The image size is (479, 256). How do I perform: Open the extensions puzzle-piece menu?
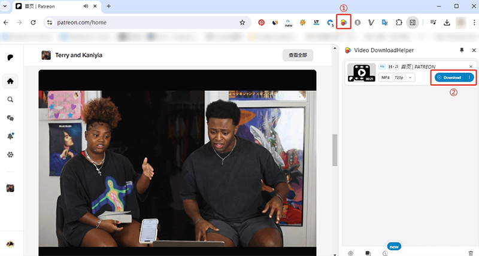[x=399, y=22]
